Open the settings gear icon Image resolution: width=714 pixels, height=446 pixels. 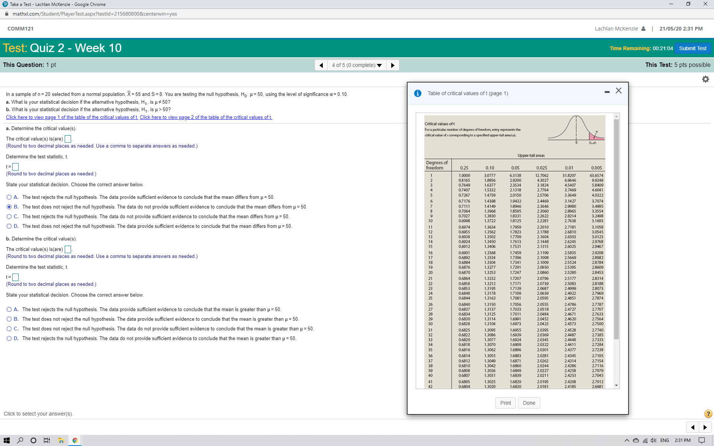pos(705,79)
